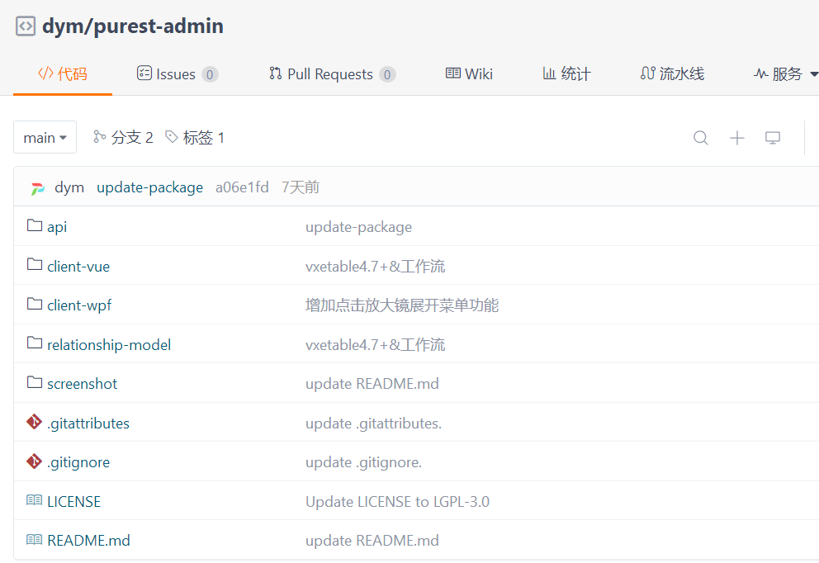The width and height of the screenshot is (819, 563).
Task: Click the .gitattributes git file icon
Action: click(34, 422)
